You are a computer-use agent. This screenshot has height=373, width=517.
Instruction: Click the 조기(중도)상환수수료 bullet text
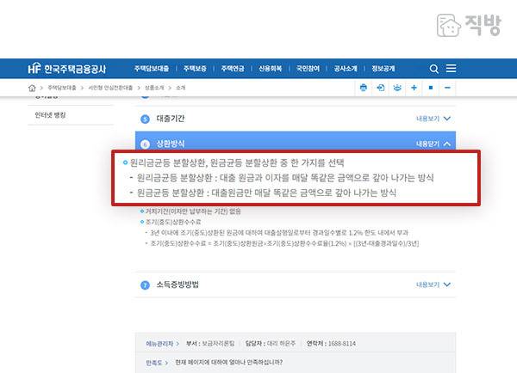[x=173, y=222]
